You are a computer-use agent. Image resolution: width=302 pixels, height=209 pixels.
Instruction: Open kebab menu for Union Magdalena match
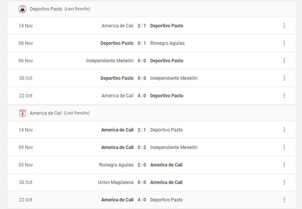click(x=284, y=182)
